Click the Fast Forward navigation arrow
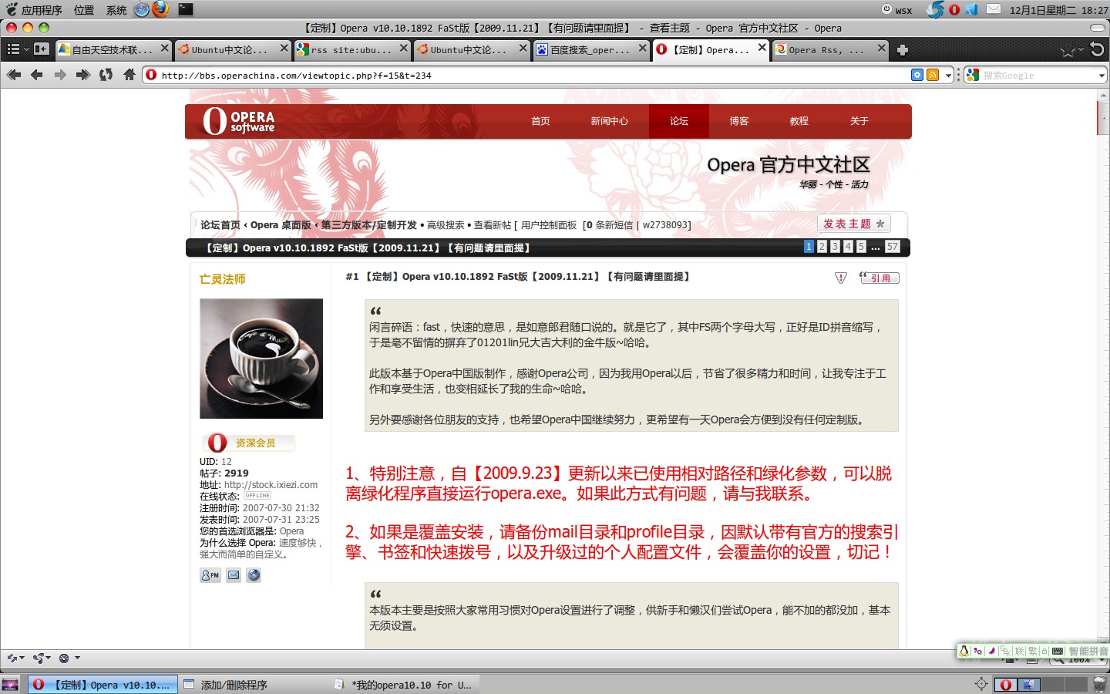 coord(83,75)
